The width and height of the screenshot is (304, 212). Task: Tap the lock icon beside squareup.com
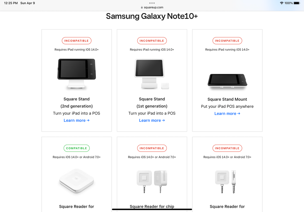pos(142,7)
